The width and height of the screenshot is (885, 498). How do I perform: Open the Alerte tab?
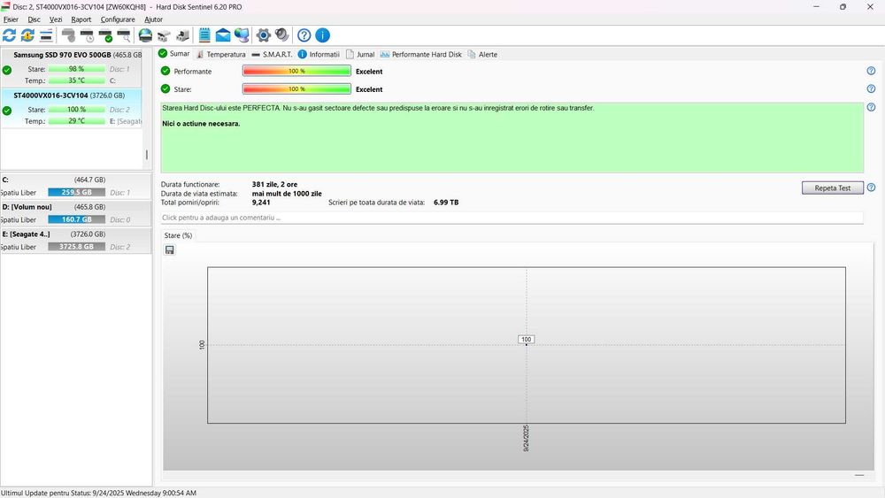coord(482,54)
